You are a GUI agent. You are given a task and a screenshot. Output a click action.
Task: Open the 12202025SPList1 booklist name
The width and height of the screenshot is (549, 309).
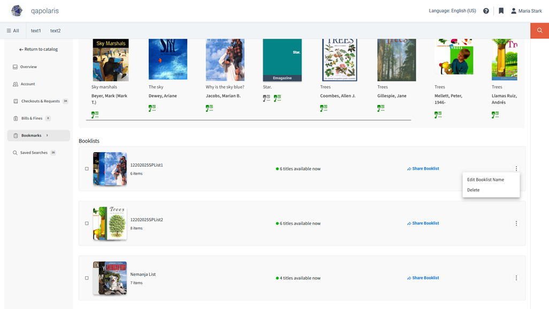(x=147, y=164)
